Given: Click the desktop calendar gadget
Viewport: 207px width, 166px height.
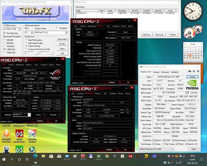Looking at the screenshot, I should tap(193, 53).
